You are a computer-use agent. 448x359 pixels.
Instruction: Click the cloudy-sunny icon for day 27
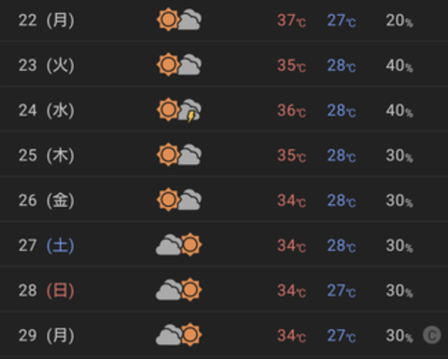tap(179, 245)
